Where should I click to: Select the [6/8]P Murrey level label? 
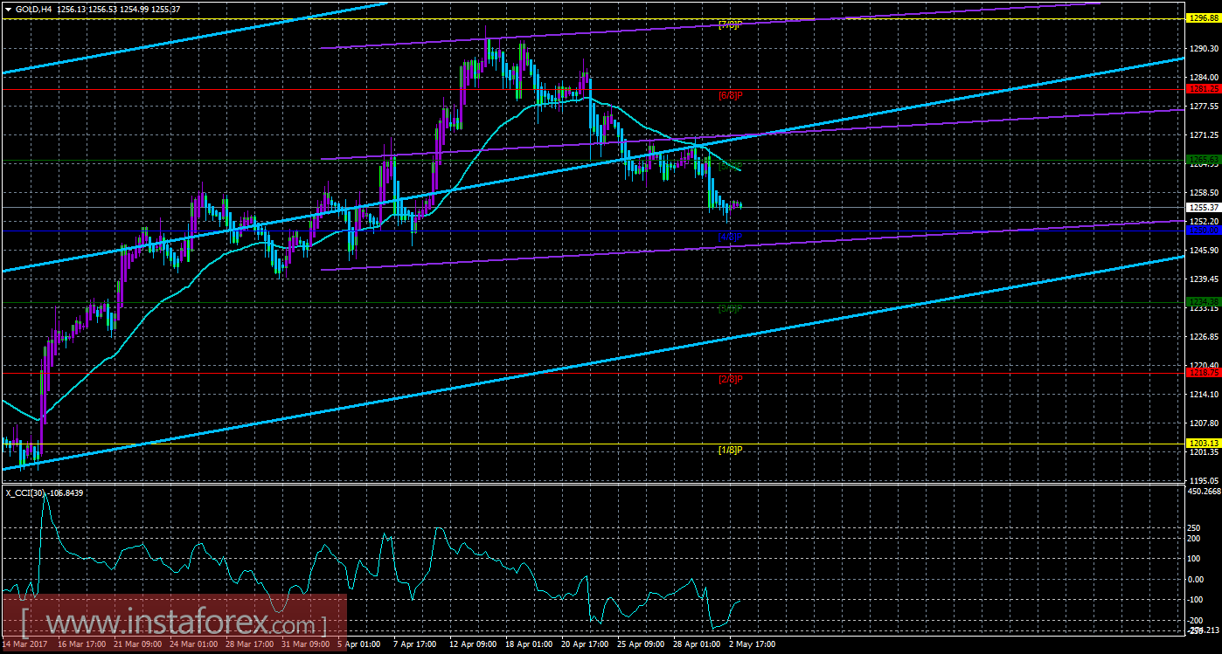[730, 95]
